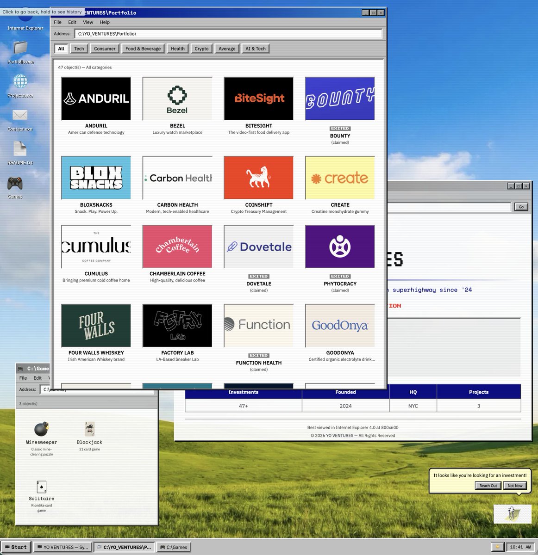Switch to YO VENTURES taskbar window
Image resolution: width=538 pixels, height=555 pixels.
tap(63, 547)
